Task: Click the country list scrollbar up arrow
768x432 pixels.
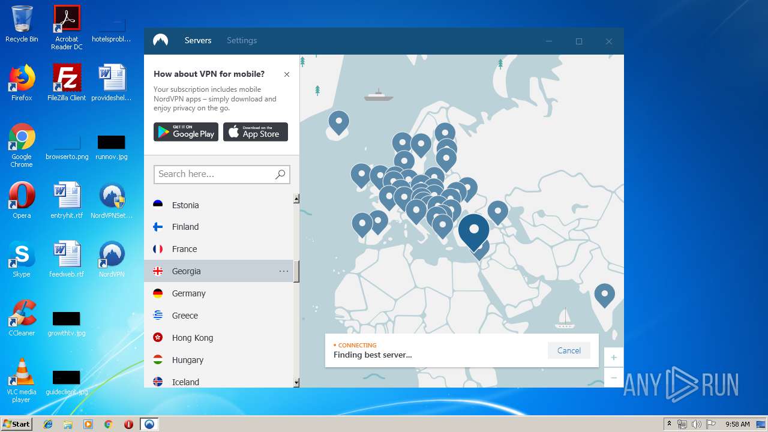Action: 296,199
